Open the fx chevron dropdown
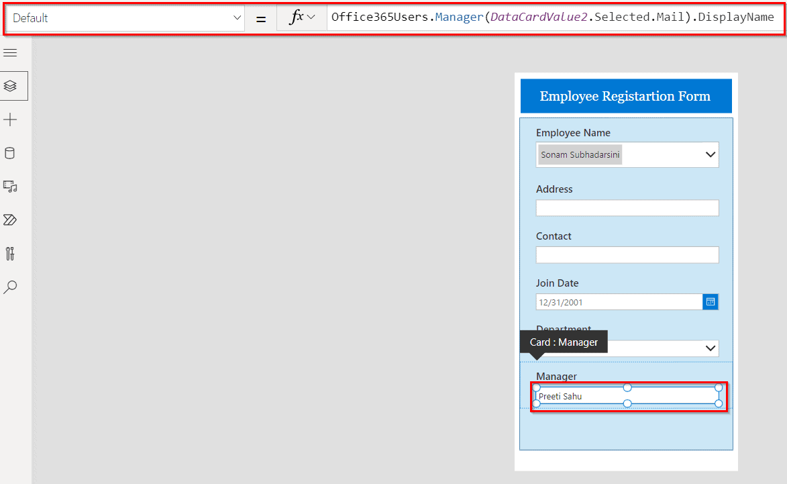787x484 pixels. click(310, 17)
